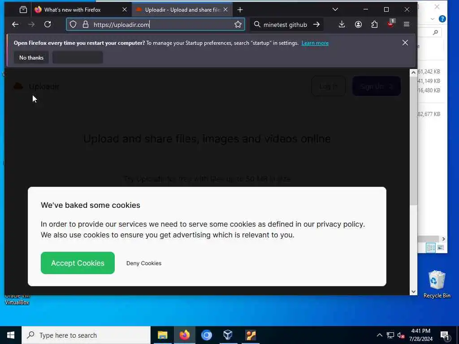Submit search with the arrow button

click(316, 24)
